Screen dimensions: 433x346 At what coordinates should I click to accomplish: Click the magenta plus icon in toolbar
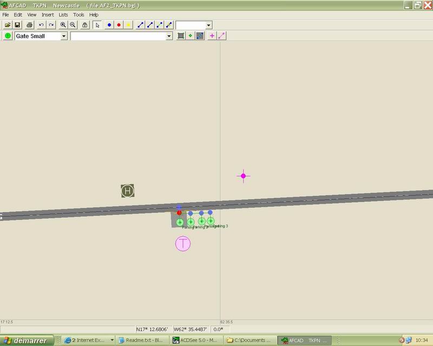(212, 36)
